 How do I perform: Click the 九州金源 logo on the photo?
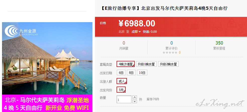(x=21, y=31)
